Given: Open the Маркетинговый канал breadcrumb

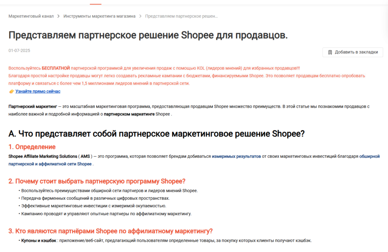Looking at the screenshot, I should point(31,16).
